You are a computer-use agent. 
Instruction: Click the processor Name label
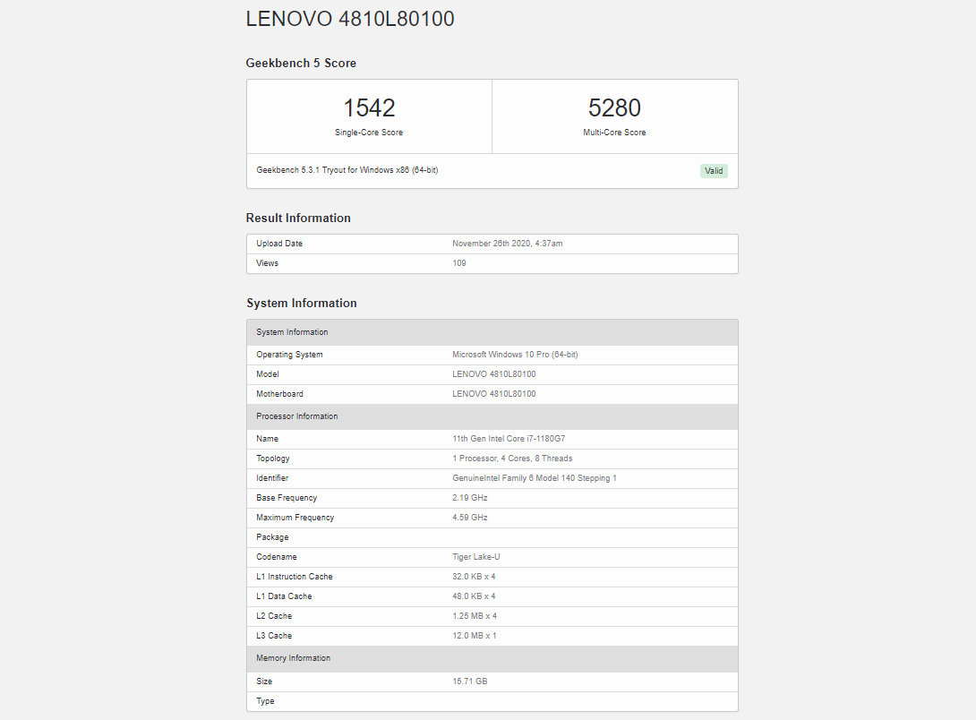[x=267, y=439]
